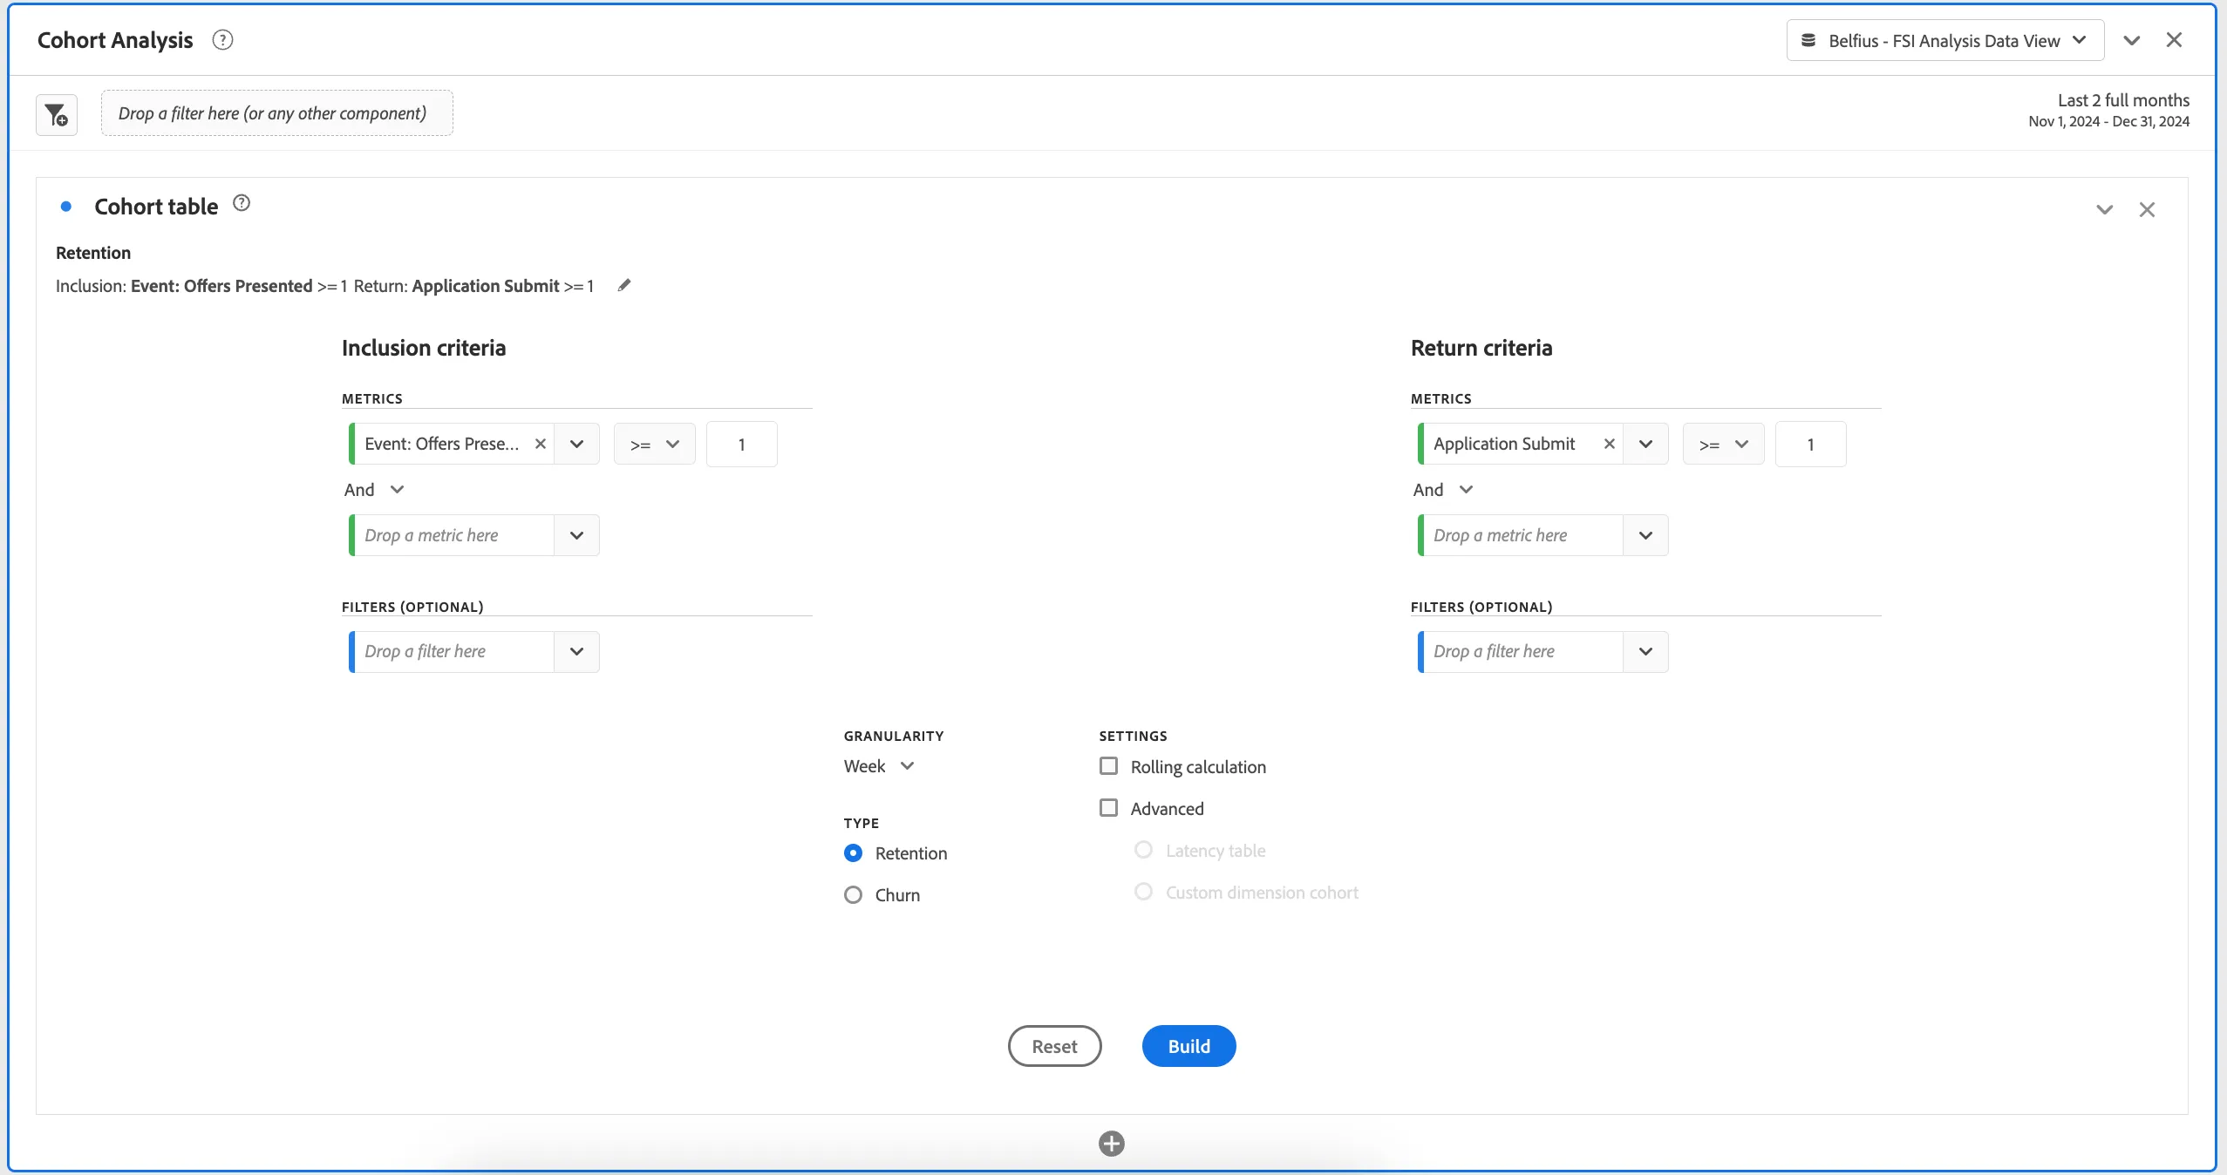Remove Event: Offers Presented metric
The height and width of the screenshot is (1175, 2227).
coord(541,444)
